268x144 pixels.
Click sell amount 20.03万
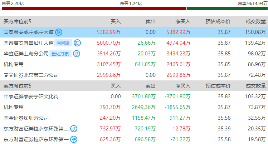146,54
